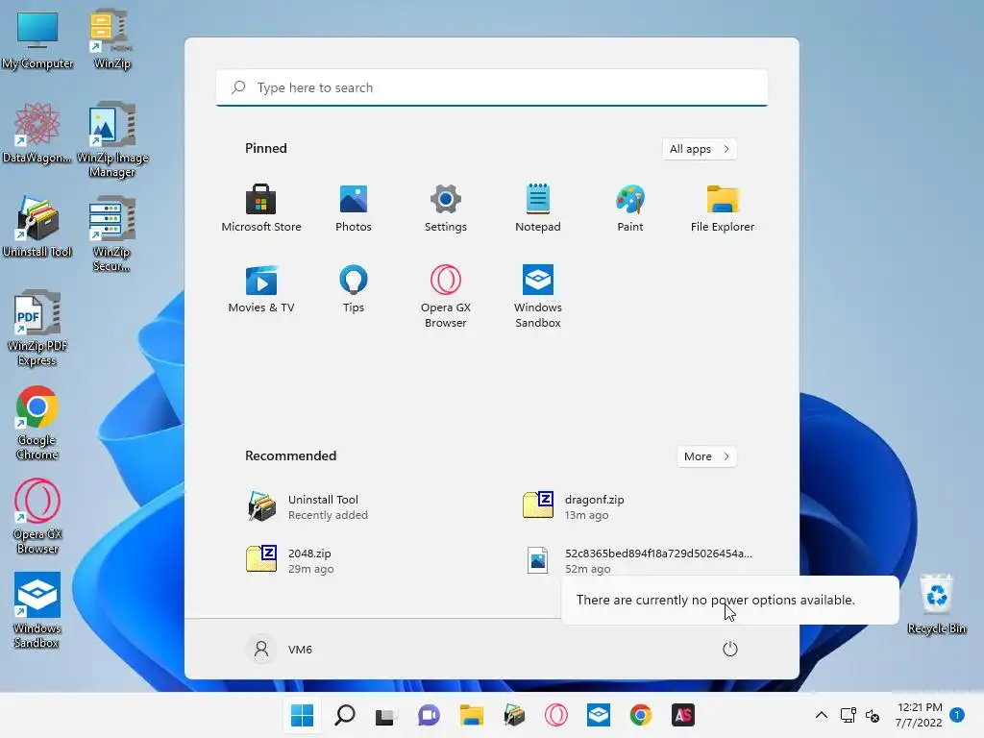Open Settings gear in pinned apps

point(446,209)
